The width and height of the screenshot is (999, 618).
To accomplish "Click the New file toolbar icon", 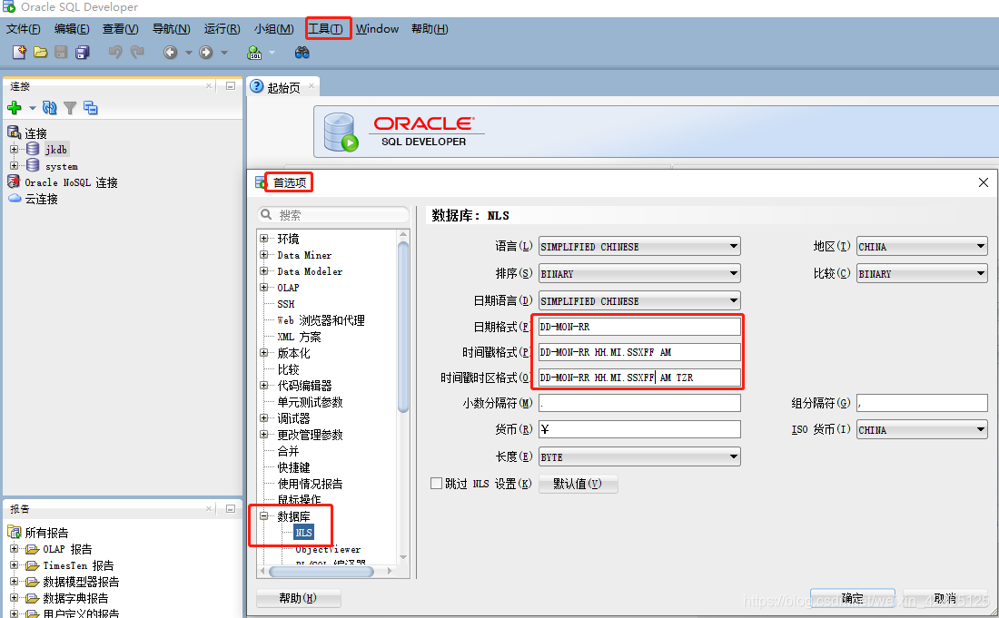I will point(19,53).
